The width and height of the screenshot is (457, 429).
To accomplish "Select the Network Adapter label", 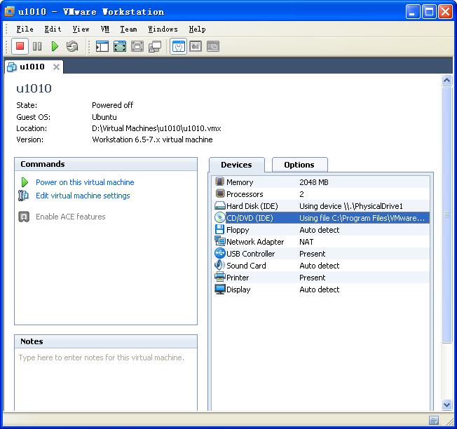I will coord(255,242).
